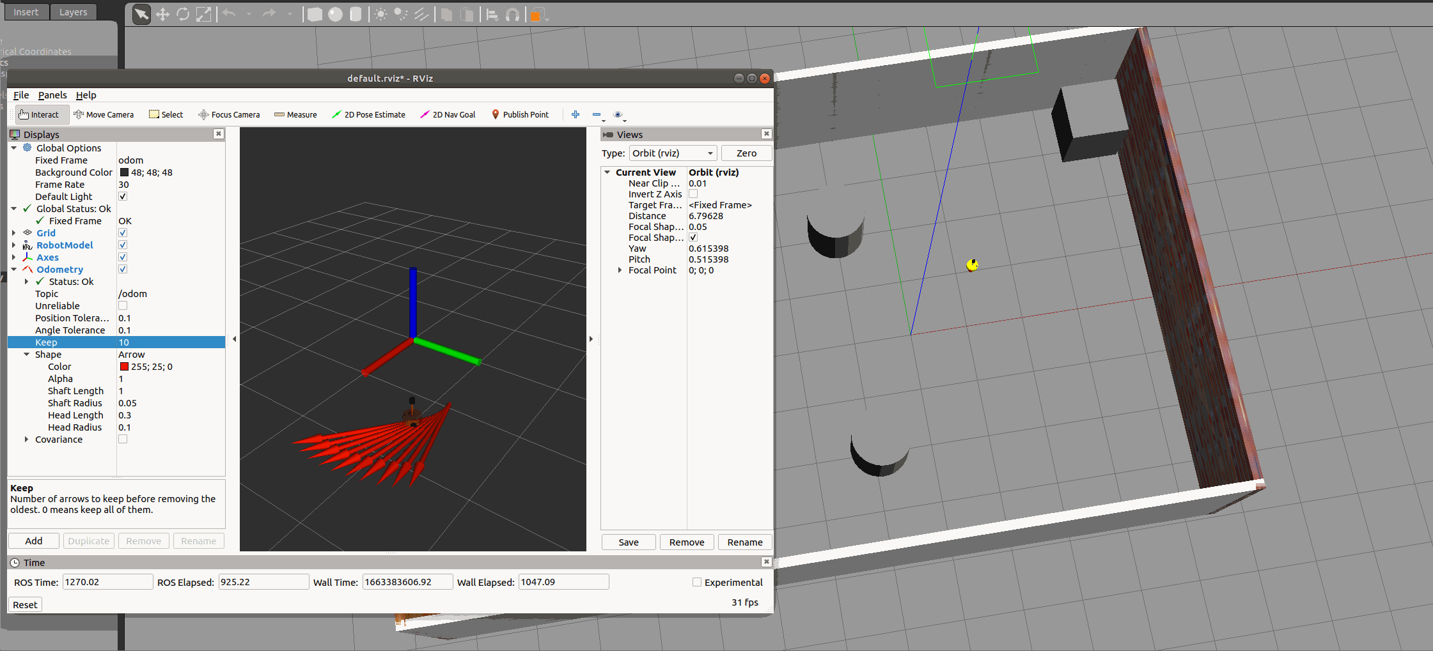Click the blue plus tool in RViz toolbar

point(576,114)
